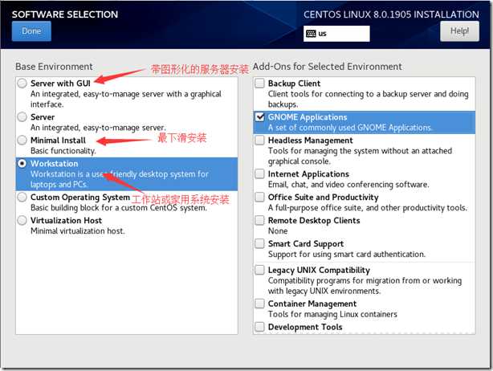Click the 'Container Management' title

[x=312, y=304]
